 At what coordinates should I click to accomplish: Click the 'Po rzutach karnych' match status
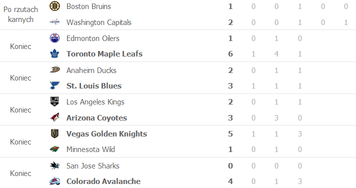20,14
